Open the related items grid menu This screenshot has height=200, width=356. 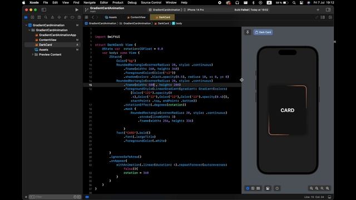(86, 17)
